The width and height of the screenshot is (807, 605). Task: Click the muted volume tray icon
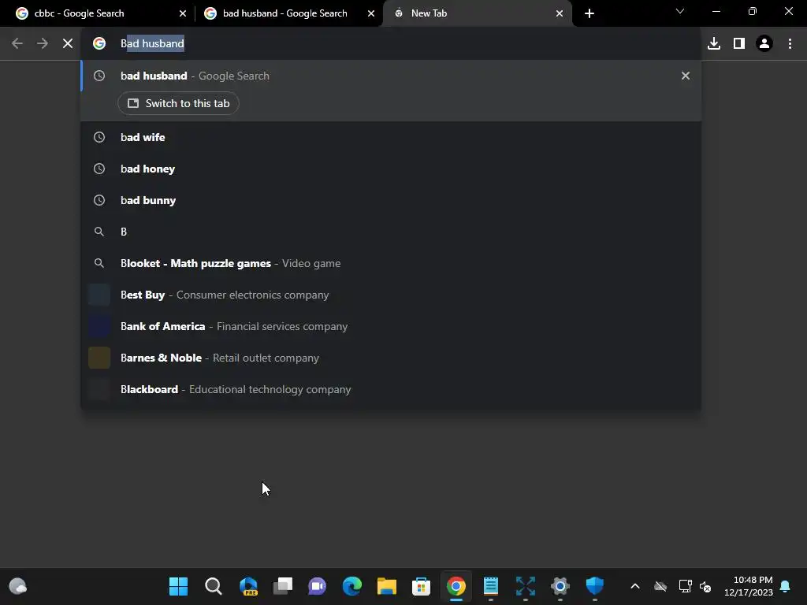pos(705,586)
